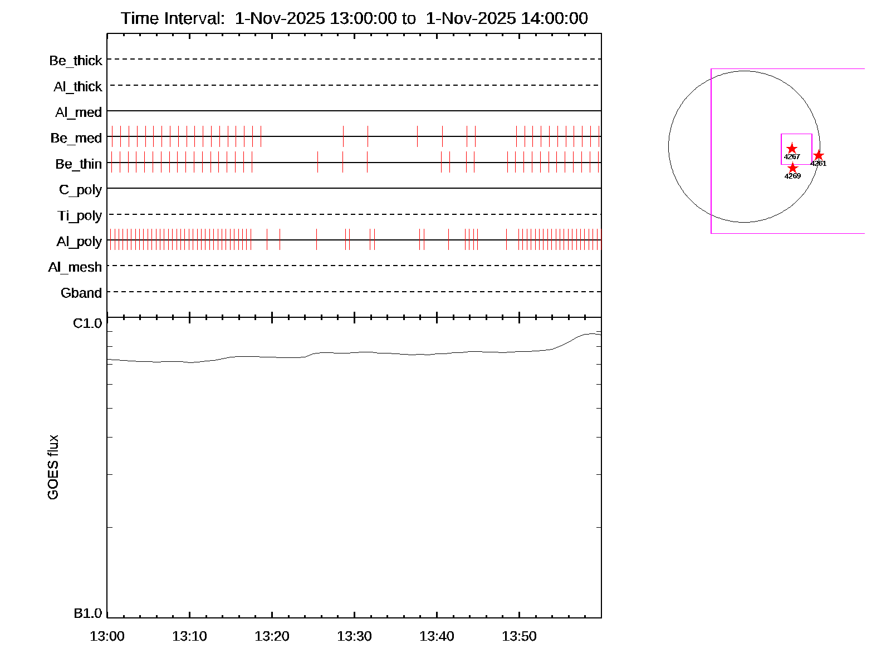Viewport: 891px width, 668px height.
Task: Click the 13:10 time axis label
Action: (189, 636)
